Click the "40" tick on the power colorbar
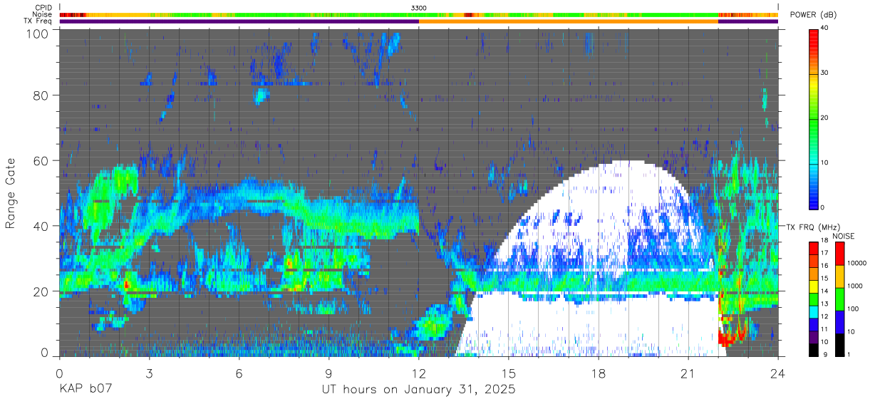This screenshot has height=404, width=875. pyautogui.click(x=826, y=29)
